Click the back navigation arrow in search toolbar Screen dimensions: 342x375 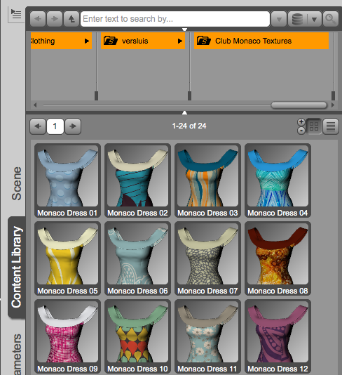pyautogui.click(x=38, y=19)
